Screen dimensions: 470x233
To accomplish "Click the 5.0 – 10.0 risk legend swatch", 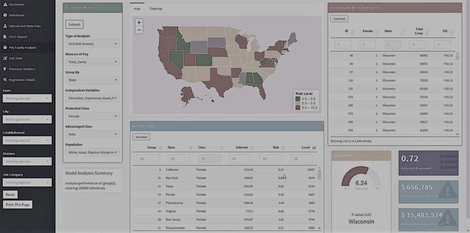I will pyautogui.click(x=298, y=108).
